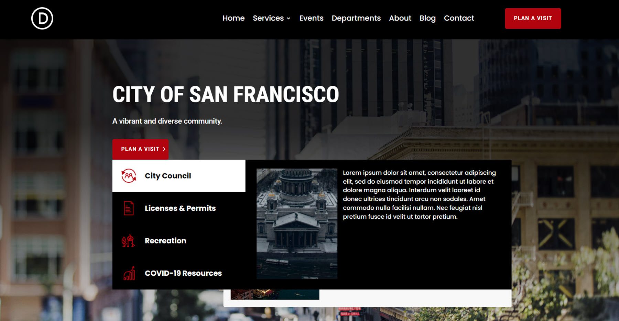Switch to the Recreation tab
Image resolution: width=619 pixels, height=321 pixels.
pyautogui.click(x=179, y=241)
